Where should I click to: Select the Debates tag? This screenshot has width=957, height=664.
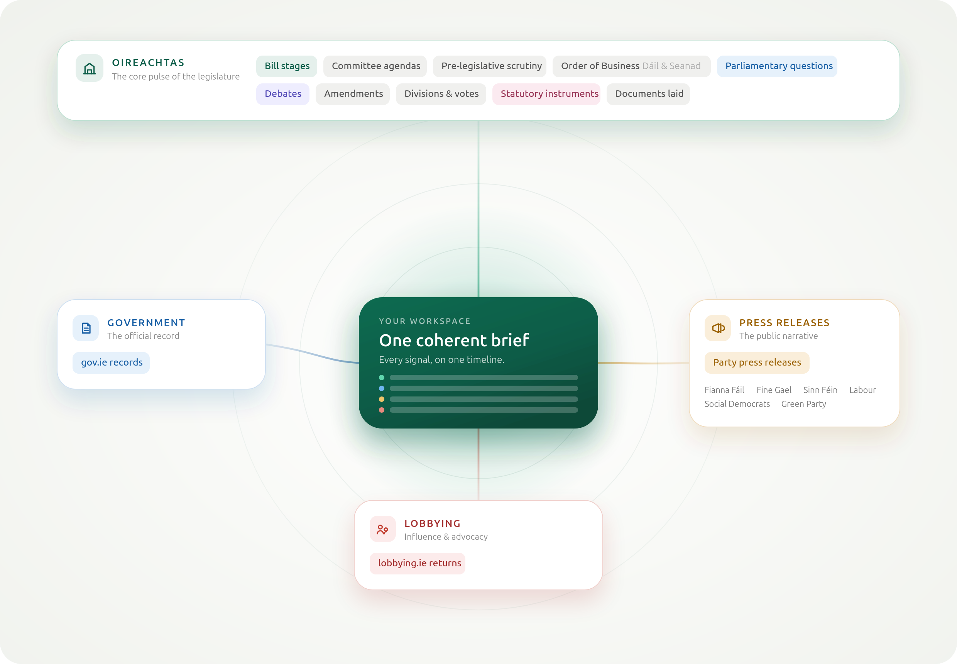pos(283,94)
